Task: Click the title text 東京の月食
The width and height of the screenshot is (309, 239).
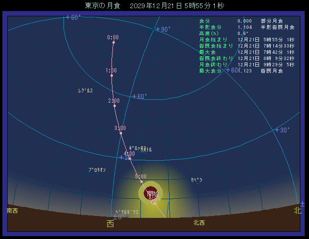Action: coord(103,6)
